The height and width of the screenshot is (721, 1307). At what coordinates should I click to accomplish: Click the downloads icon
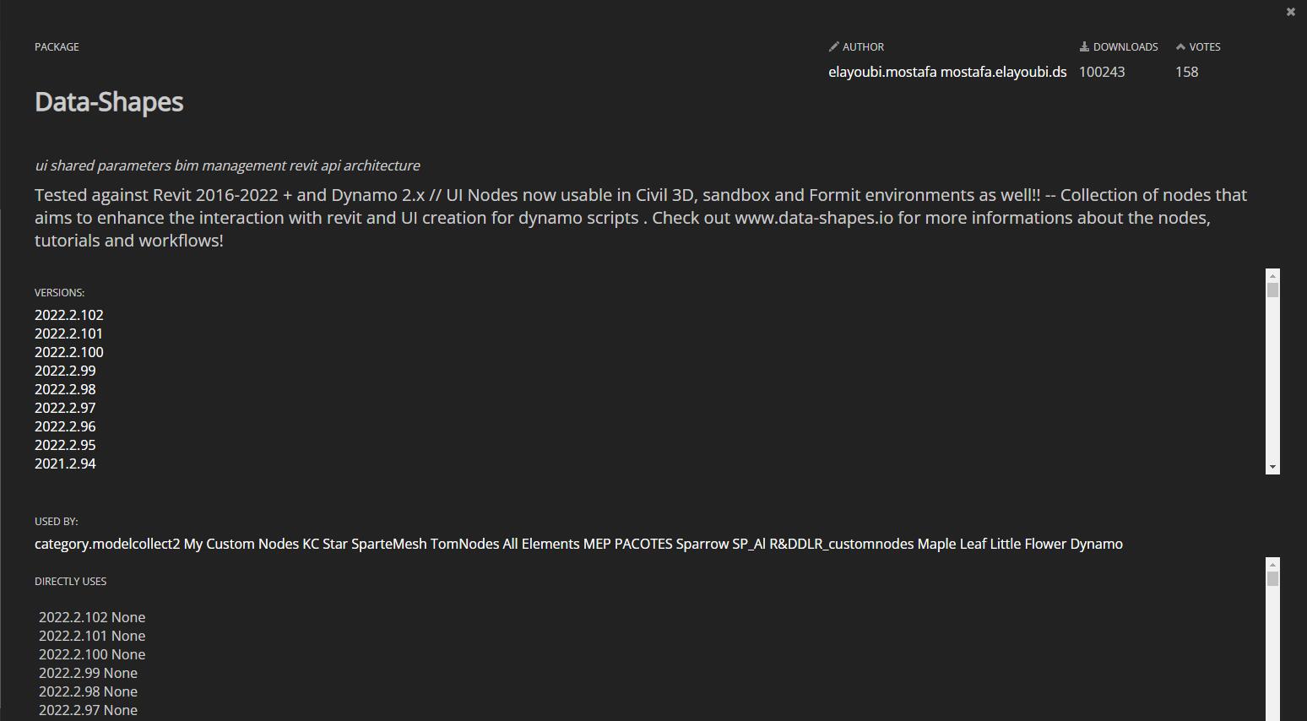(1084, 46)
